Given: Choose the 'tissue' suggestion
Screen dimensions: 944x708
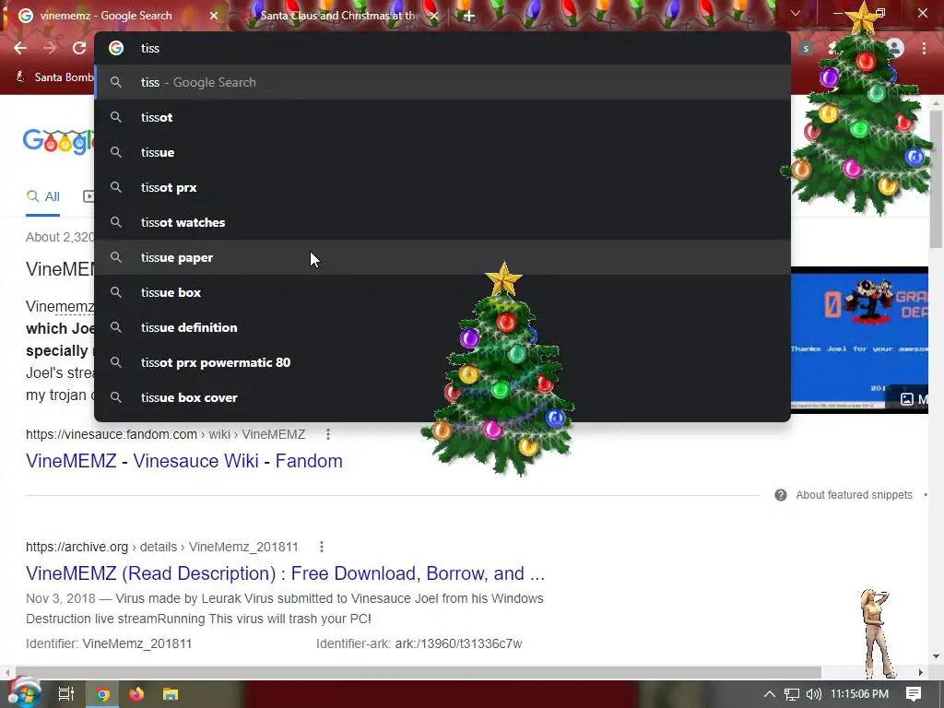Looking at the screenshot, I should 442,152.
